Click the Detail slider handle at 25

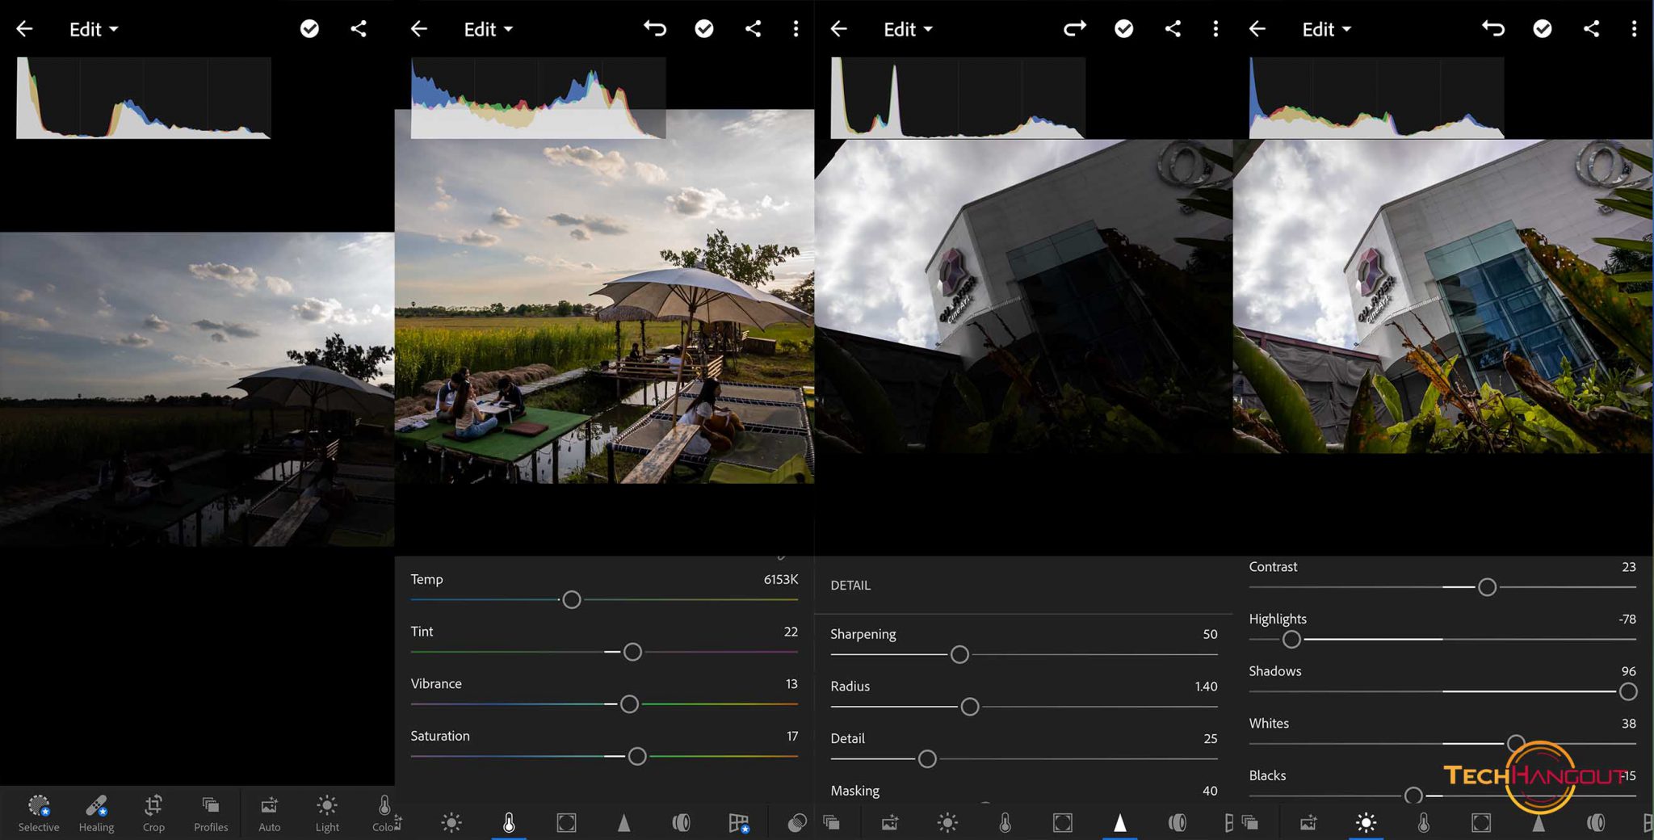click(x=927, y=759)
